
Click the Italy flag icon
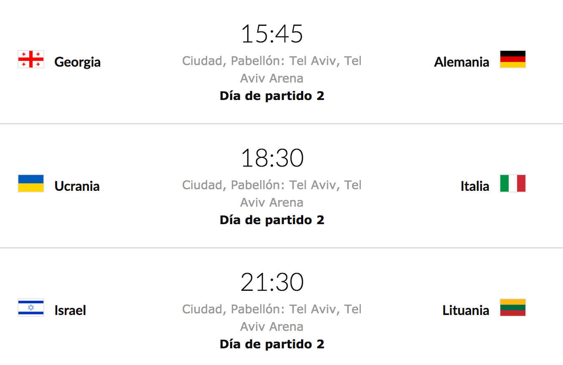[x=512, y=183]
